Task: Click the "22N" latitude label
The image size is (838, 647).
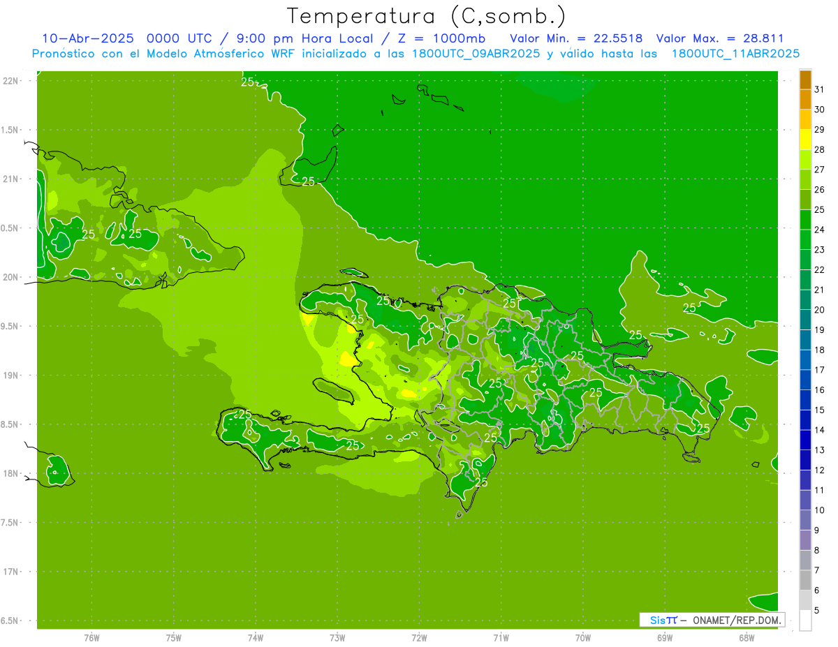Action: 10,81
